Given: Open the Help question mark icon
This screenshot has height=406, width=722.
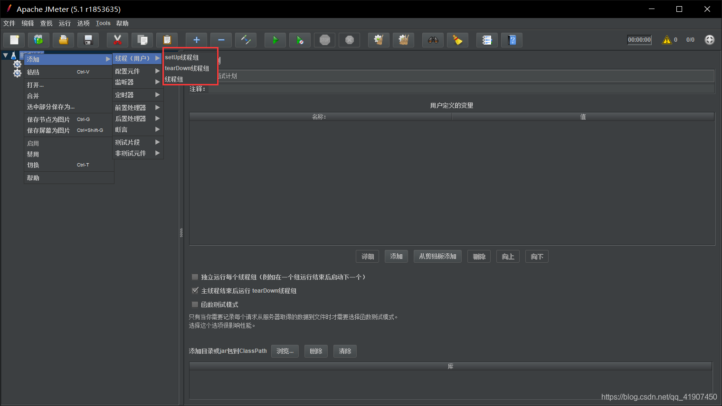Looking at the screenshot, I should pyautogui.click(x=512, y=40).
